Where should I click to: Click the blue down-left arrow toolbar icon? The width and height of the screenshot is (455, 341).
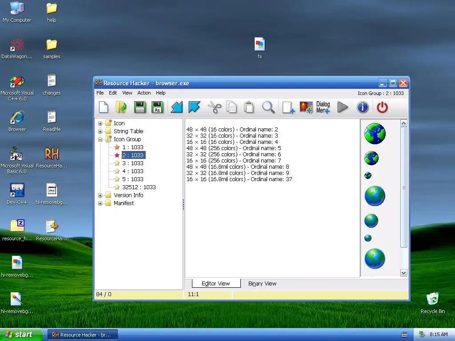[177, 107]
